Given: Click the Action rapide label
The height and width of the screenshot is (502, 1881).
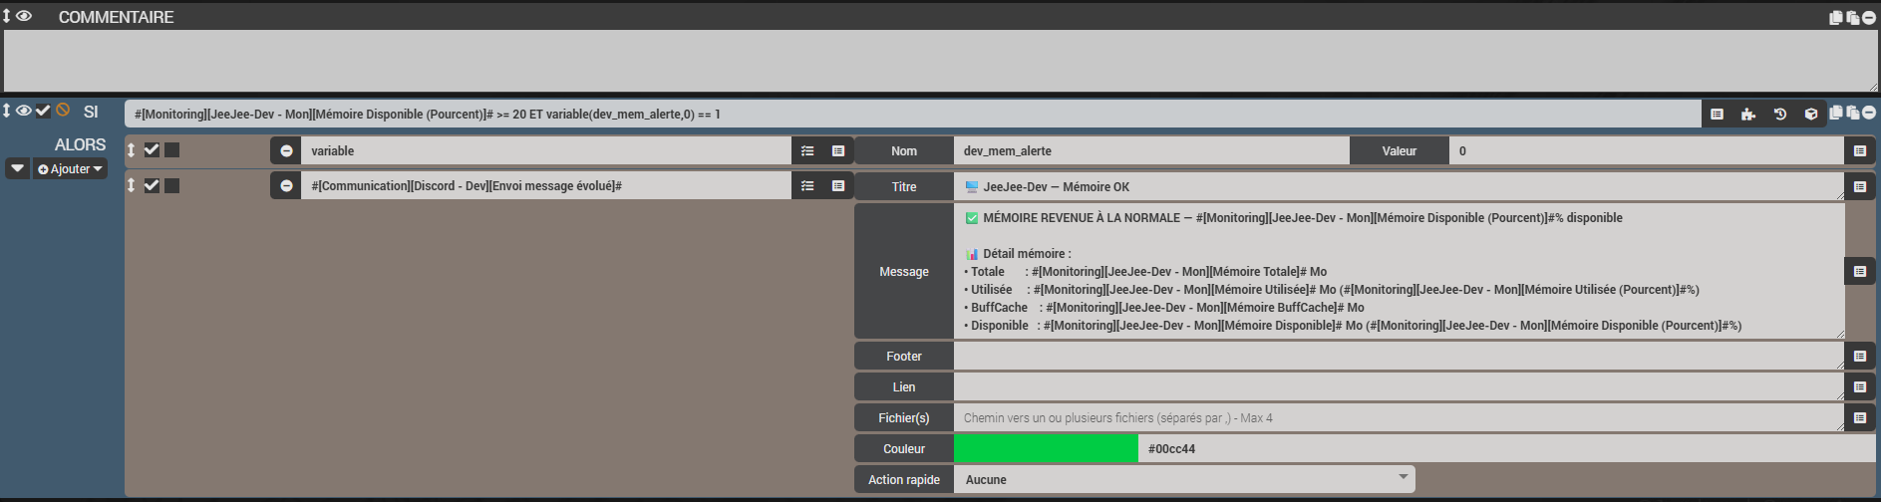Looking at the screenshot, I should [x=904, y=479].
